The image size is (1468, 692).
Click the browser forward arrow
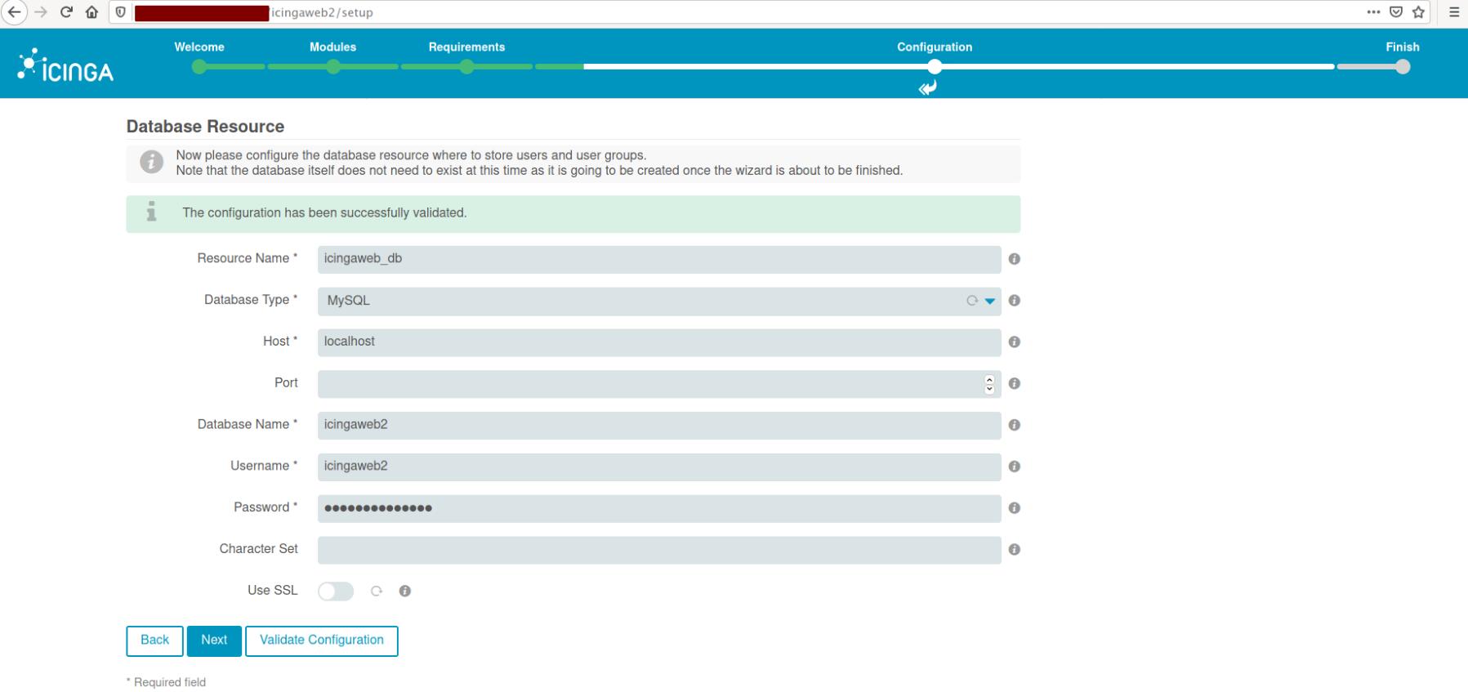coord(41,12)
